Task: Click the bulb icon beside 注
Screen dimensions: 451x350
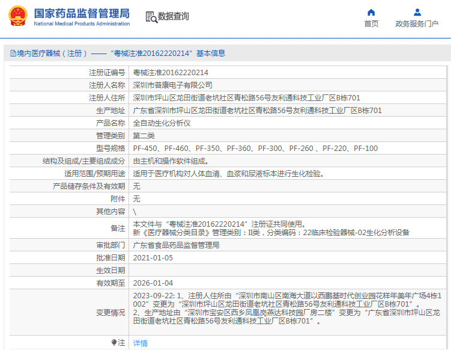Action: [x=114, y=343]
